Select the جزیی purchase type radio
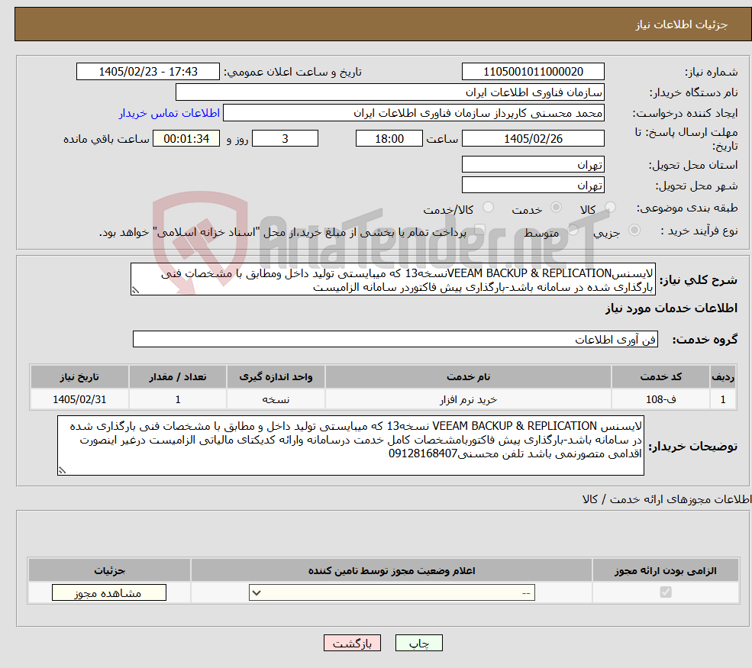The height and width of the screenshot is (668, 752). point(634,231)
